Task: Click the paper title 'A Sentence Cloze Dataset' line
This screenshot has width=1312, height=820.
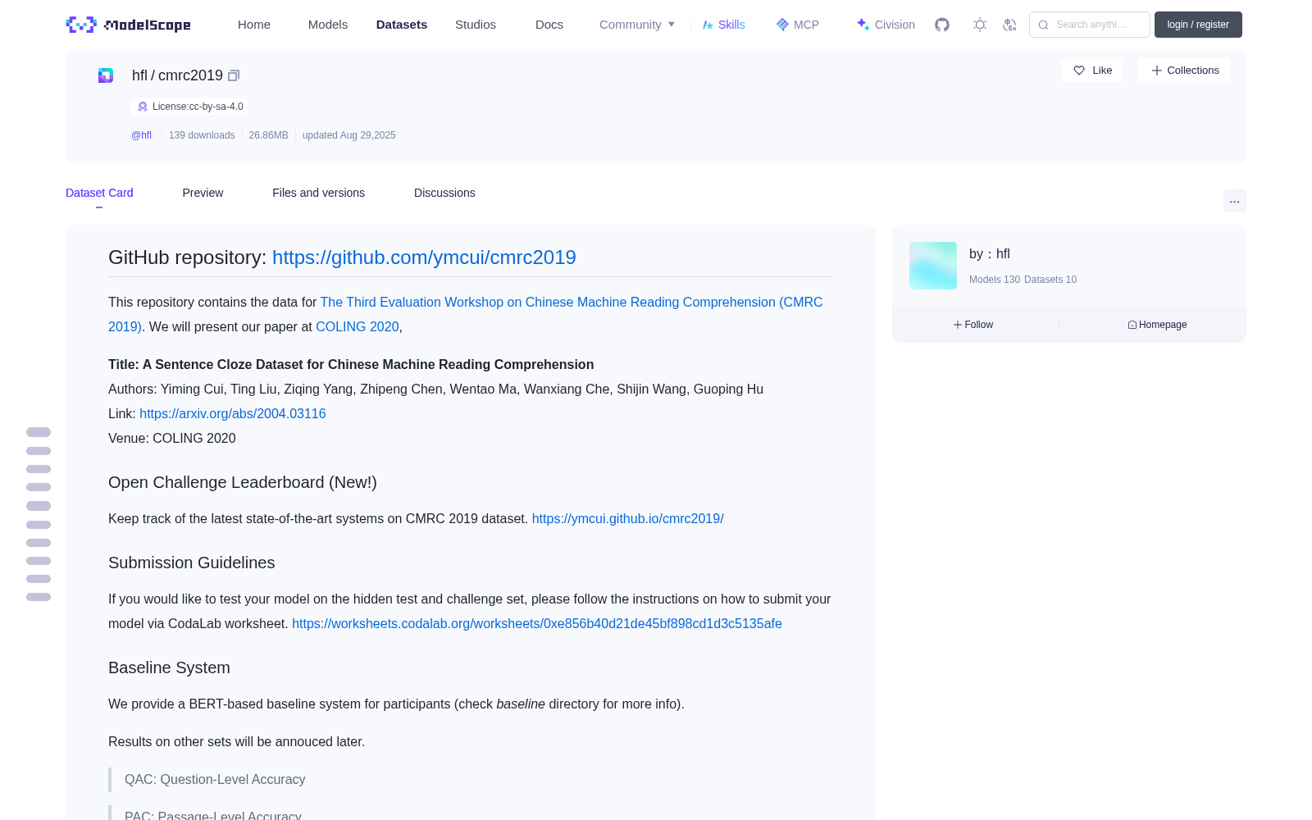Action: point(351,364)
